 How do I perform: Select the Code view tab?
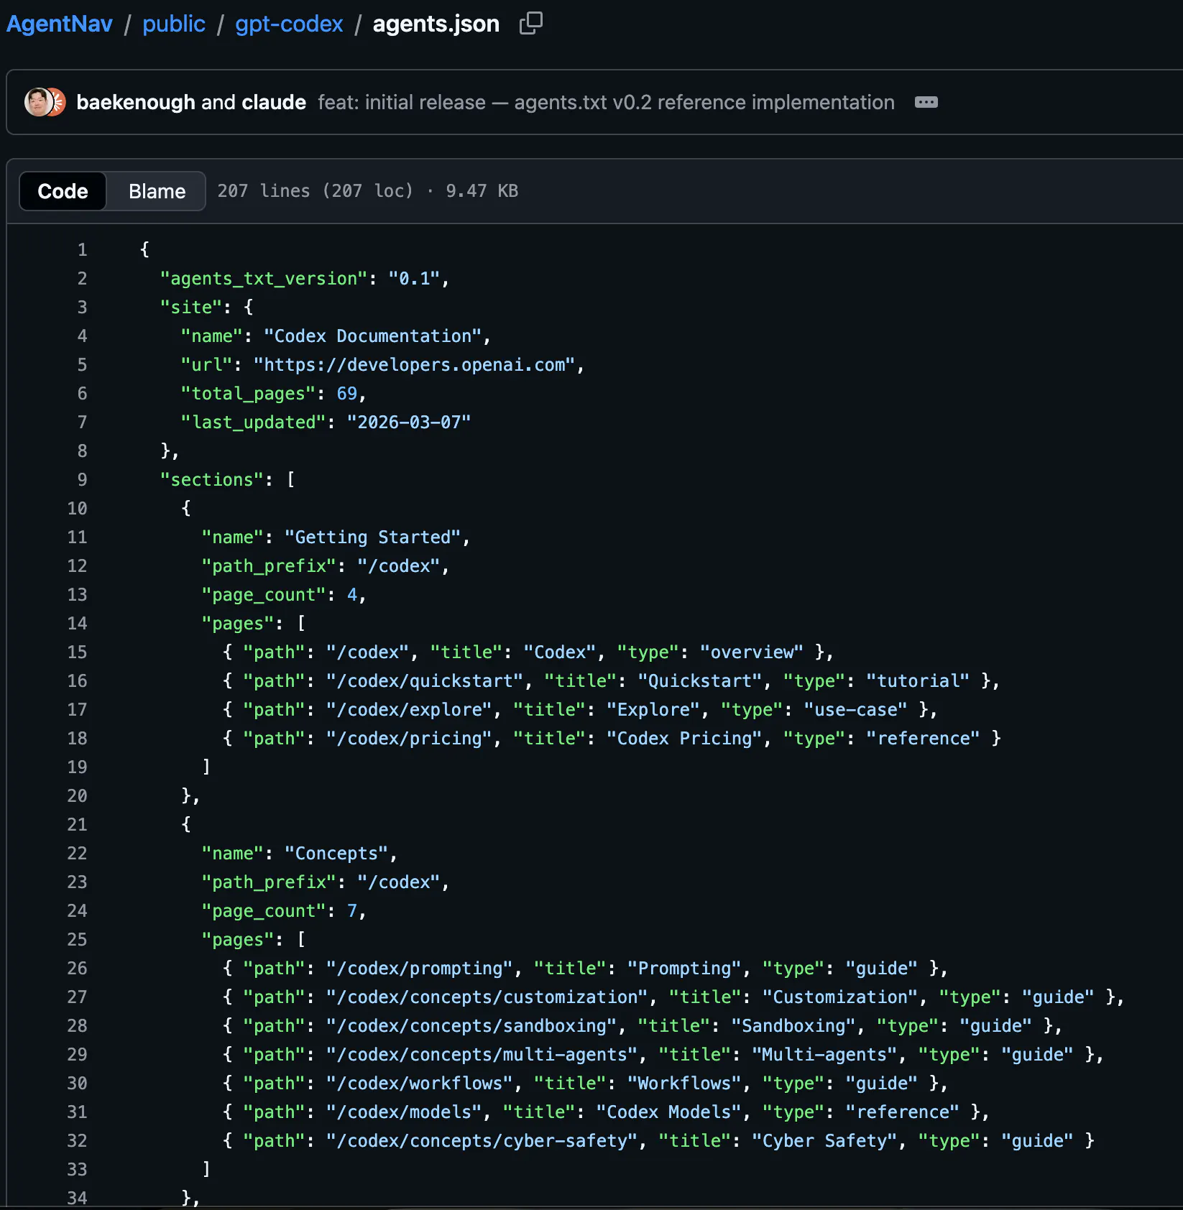[x=63, y=191]
